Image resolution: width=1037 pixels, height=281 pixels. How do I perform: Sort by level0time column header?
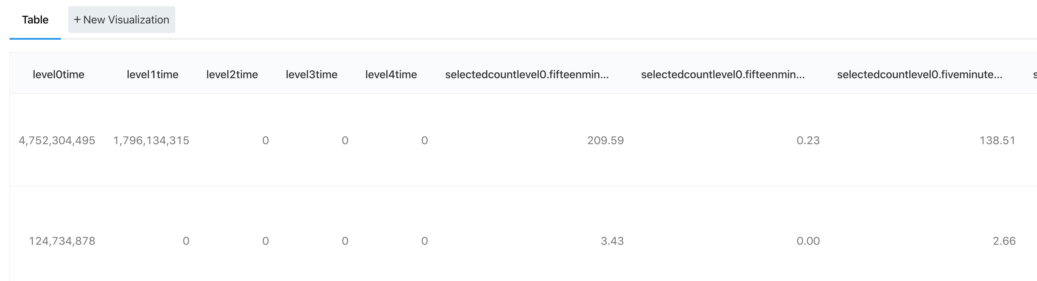(x=58, y=74)
